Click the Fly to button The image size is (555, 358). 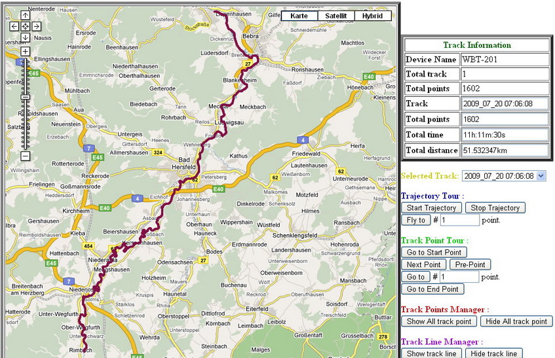415,220
